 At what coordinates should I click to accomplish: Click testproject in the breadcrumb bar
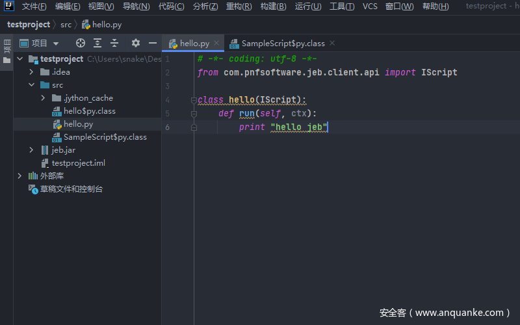[x=29, y=25]
